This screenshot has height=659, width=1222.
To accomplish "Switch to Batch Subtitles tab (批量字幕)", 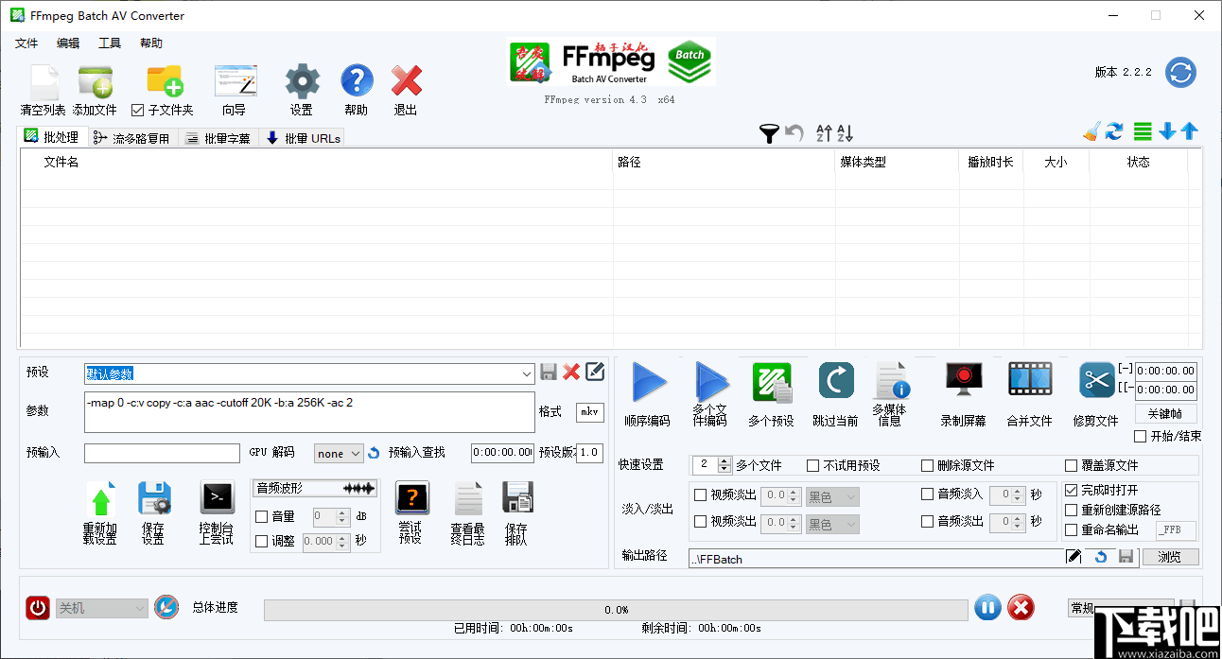I will [x=218, y=138].
